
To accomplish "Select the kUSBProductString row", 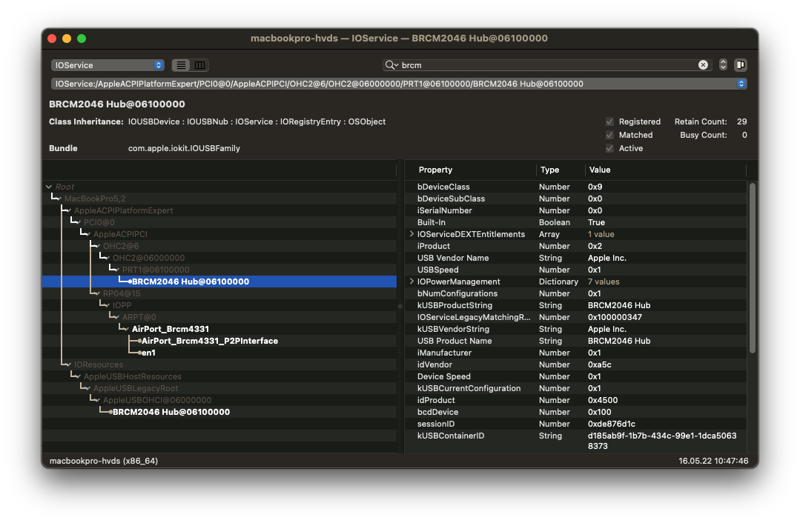I will tap(575, 305).
